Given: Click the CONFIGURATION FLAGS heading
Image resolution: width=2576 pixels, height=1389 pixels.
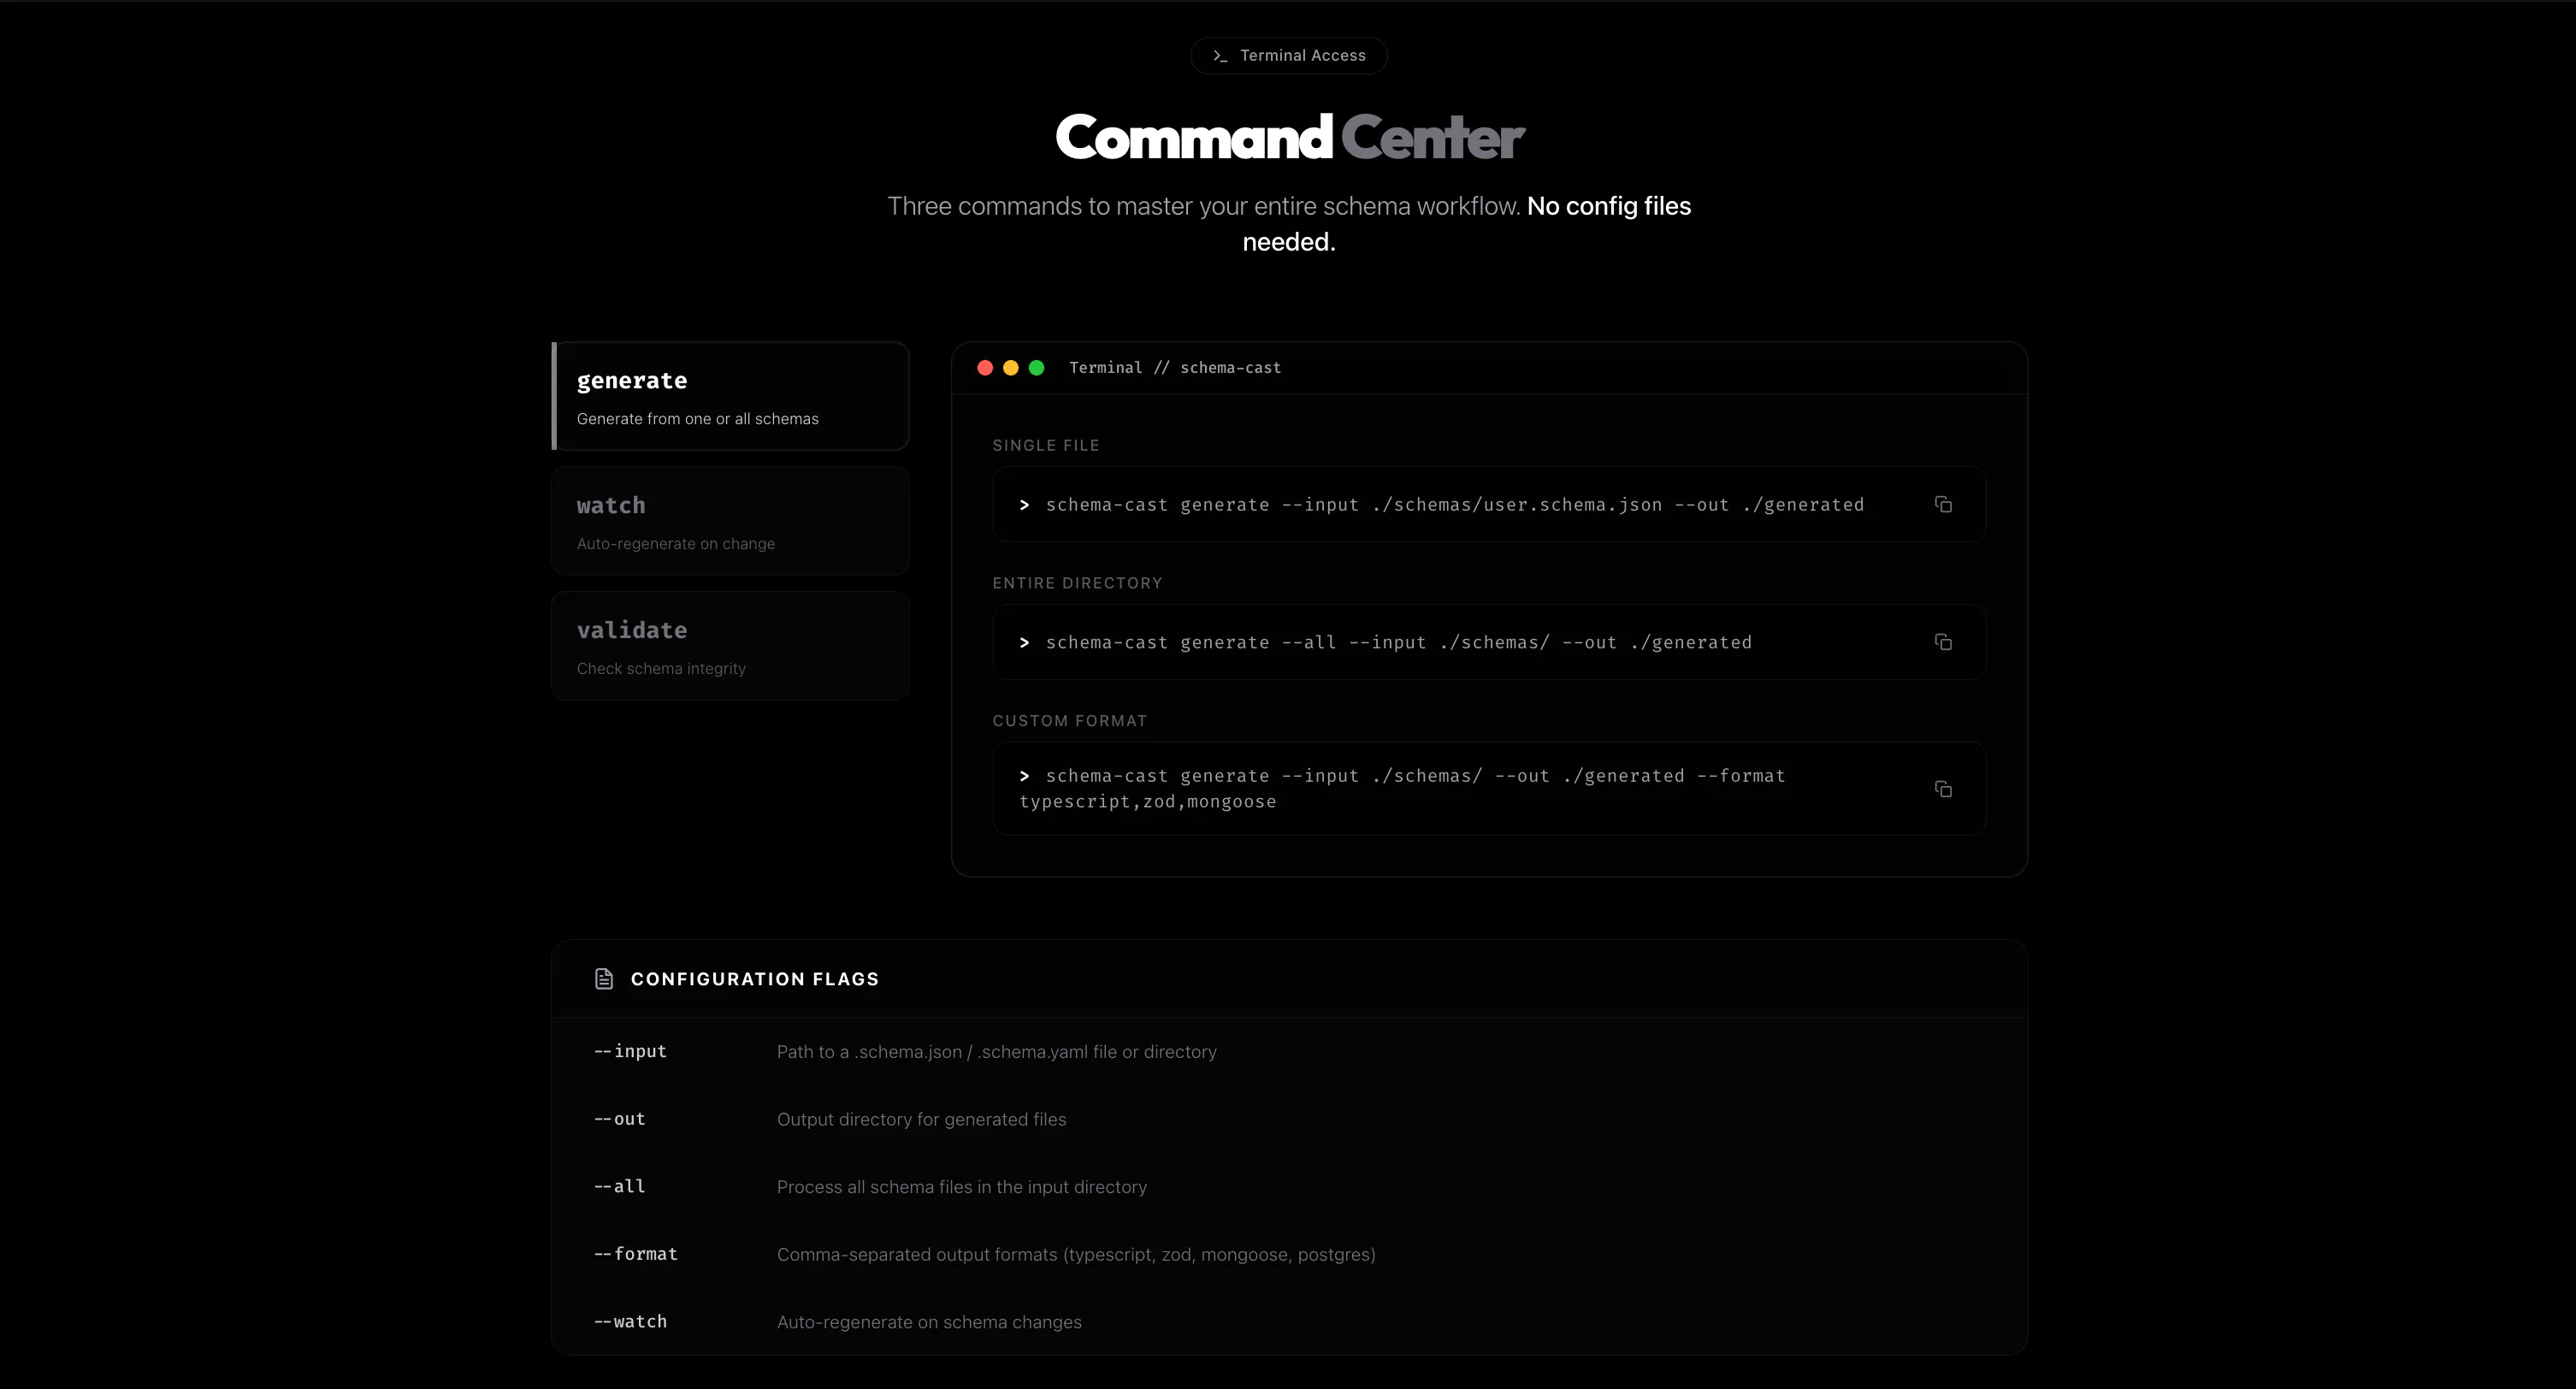Looking at the screenshot, I should click(x=755, y=979).
